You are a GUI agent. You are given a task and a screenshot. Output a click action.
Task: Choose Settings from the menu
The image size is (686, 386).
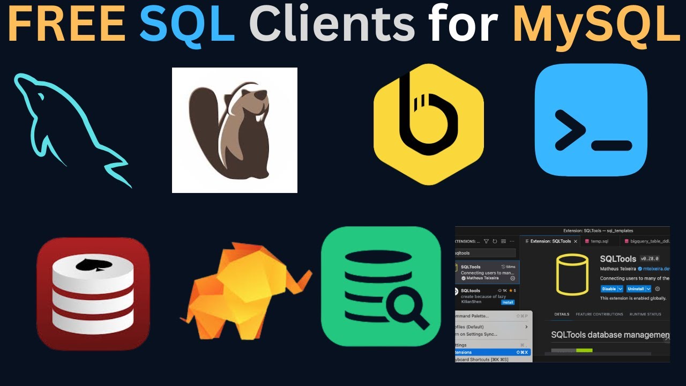(493, 345)
